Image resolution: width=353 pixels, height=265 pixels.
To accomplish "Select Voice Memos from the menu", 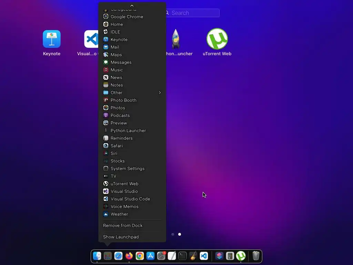I will point(132,206).
